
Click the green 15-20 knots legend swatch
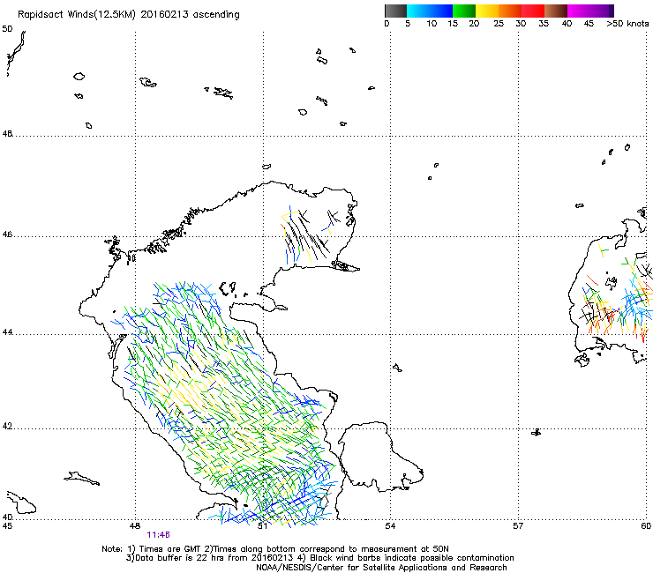click(x=464, y=11)
